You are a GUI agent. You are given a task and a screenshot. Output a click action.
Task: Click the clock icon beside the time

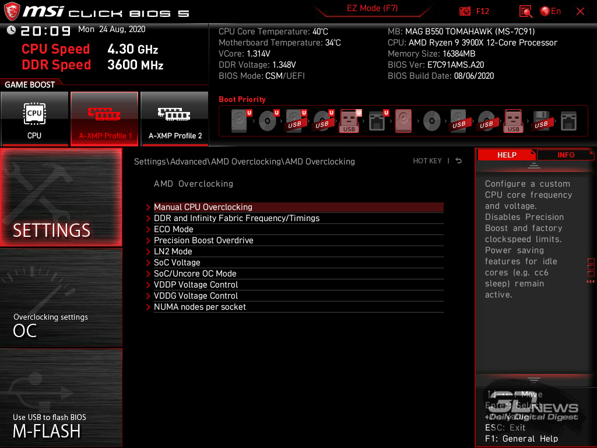(12, 30)
